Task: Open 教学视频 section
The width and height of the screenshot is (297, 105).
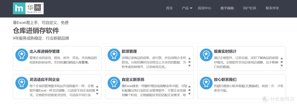Action: pyautogui.click(x=227, y=8)
